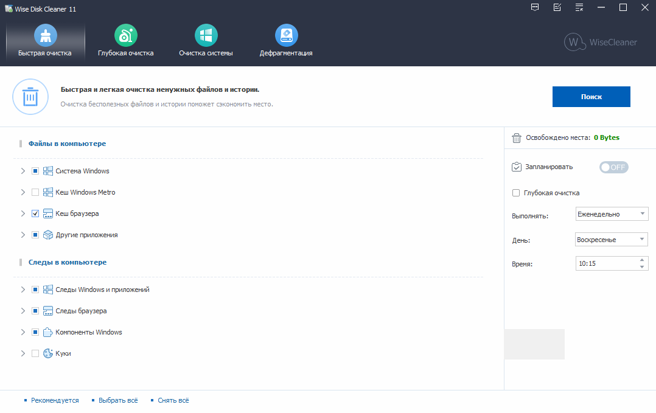Expand Куки tree item
This screenshot has height=413, width=656.
23,353
